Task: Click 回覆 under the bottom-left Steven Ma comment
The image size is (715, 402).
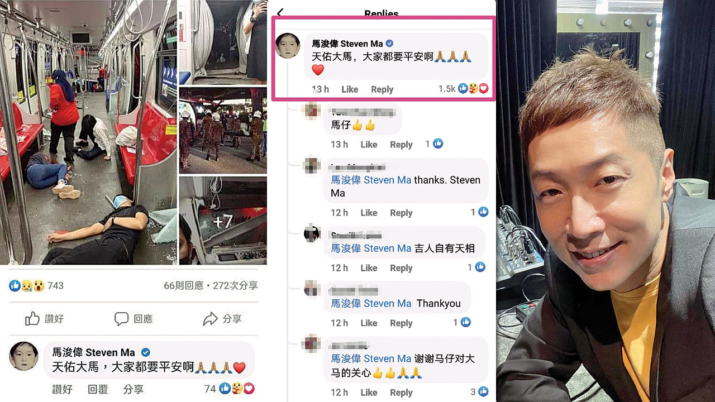Action: [98, 389]
